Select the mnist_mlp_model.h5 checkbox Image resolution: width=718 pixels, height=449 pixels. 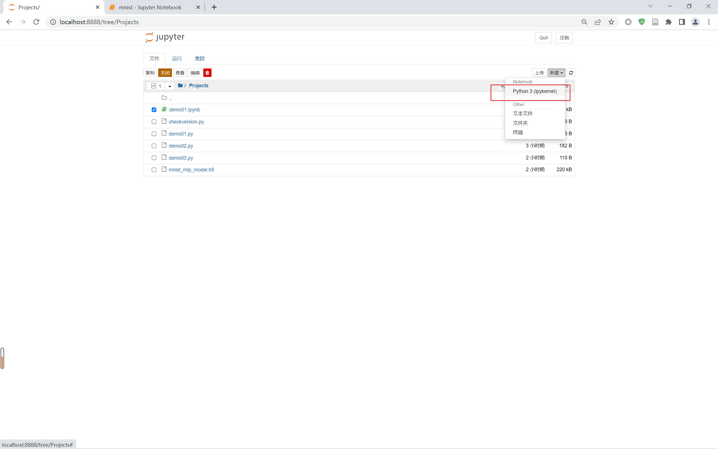(x=154, y=170)
